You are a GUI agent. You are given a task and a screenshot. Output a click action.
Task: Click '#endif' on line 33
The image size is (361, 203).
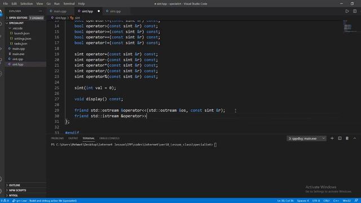tap(72, 133)
